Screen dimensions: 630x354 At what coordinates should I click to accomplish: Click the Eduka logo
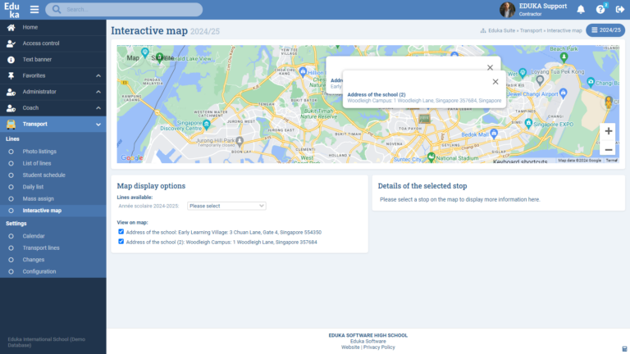pyautogui.click(x=11, y=10)
